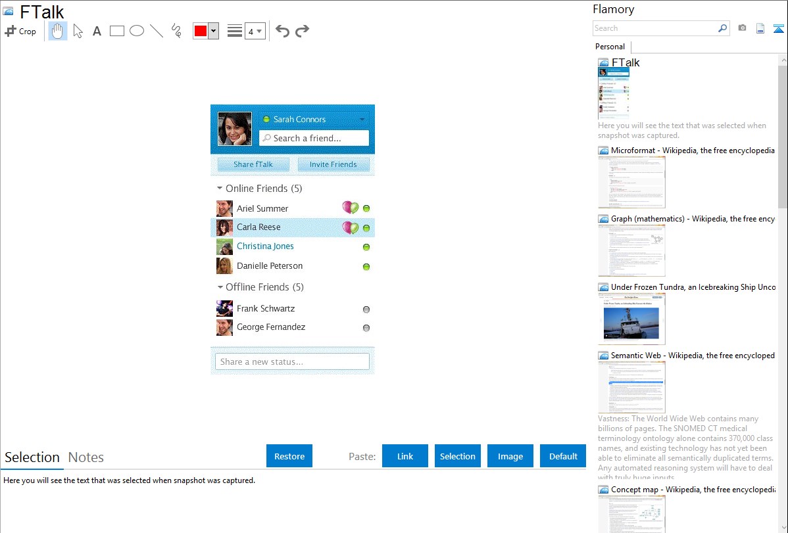The image size is (788, 533).
Task: Select the Crop tool
Action: pos(20,31)
